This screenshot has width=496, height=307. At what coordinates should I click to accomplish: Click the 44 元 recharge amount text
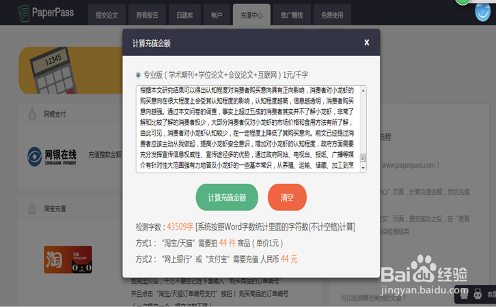289,259
